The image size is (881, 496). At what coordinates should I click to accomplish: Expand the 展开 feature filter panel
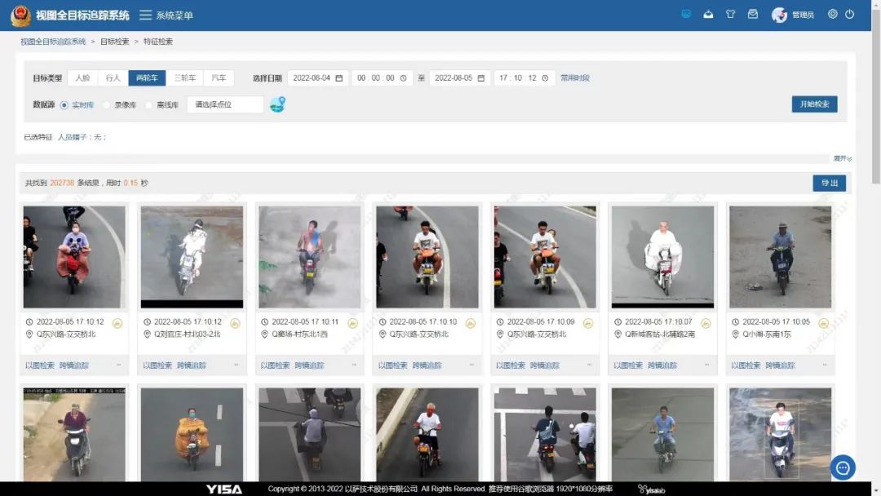click(842, 158)
